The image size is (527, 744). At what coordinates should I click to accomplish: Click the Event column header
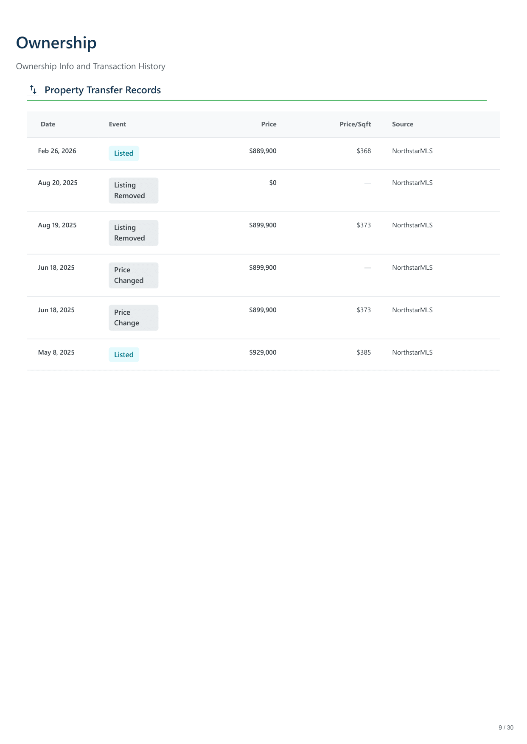pyautogui.click(x=117, y=124)
